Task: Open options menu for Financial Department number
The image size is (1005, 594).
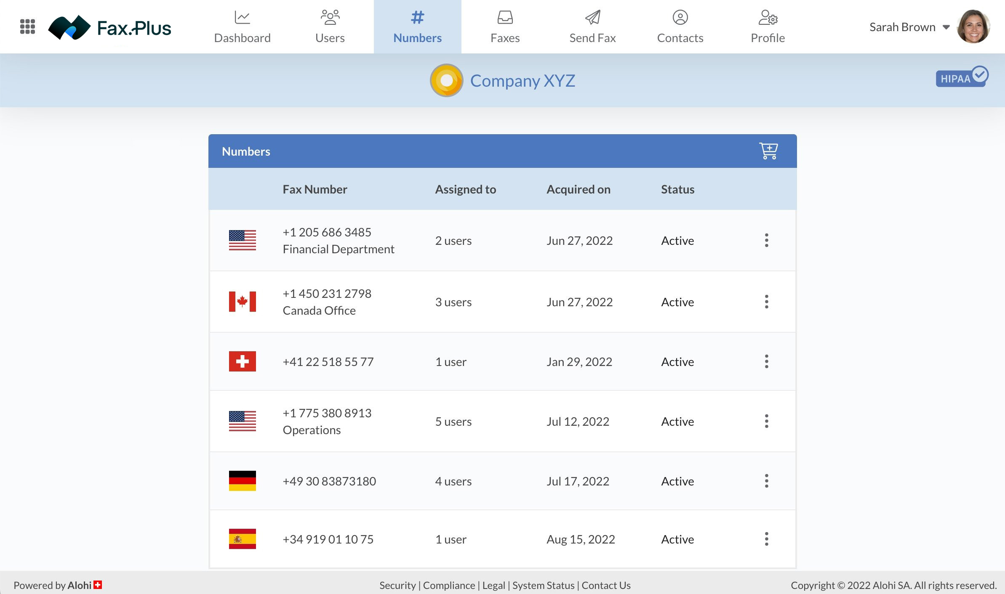Action: point(767,240)
